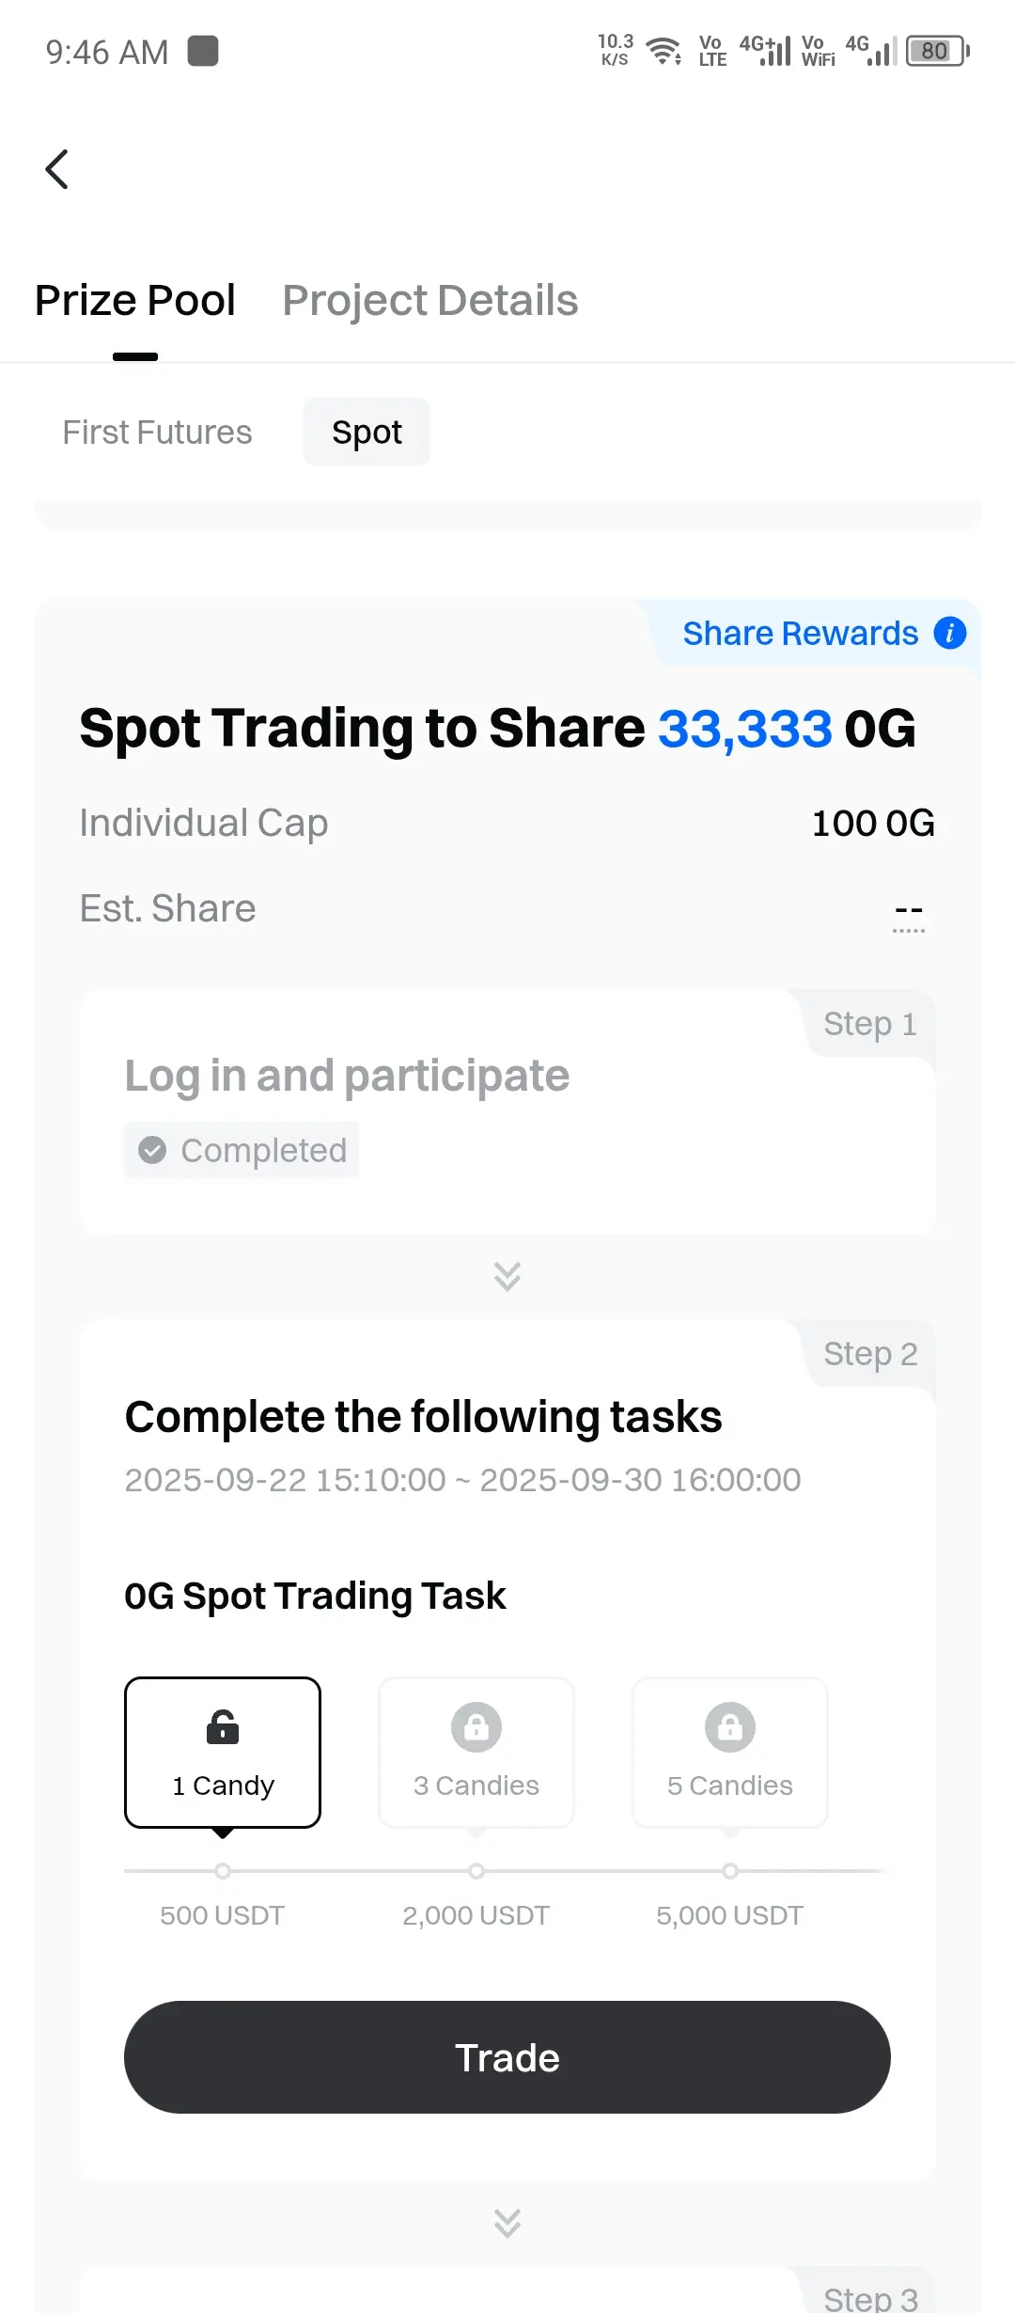The width and height of the screenshot is (1015, 2313).
Task: Tap the 5,000 USDT progress marker
Action: click(x=730, y=1871)
